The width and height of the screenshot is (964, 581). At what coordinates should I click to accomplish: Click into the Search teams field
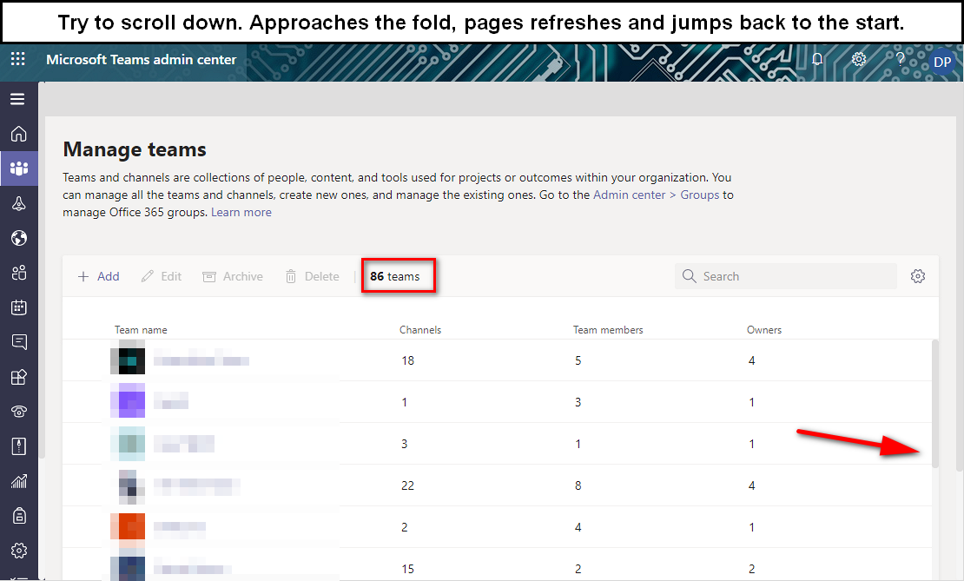point(786,276)
